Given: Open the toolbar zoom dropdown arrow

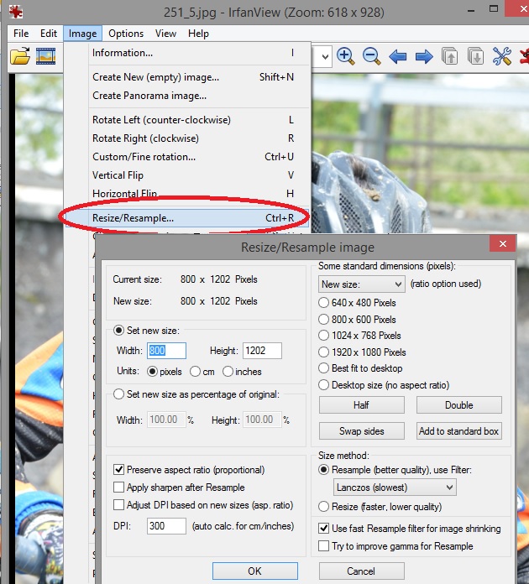Looking at the screenshot, I should (325, 57).
